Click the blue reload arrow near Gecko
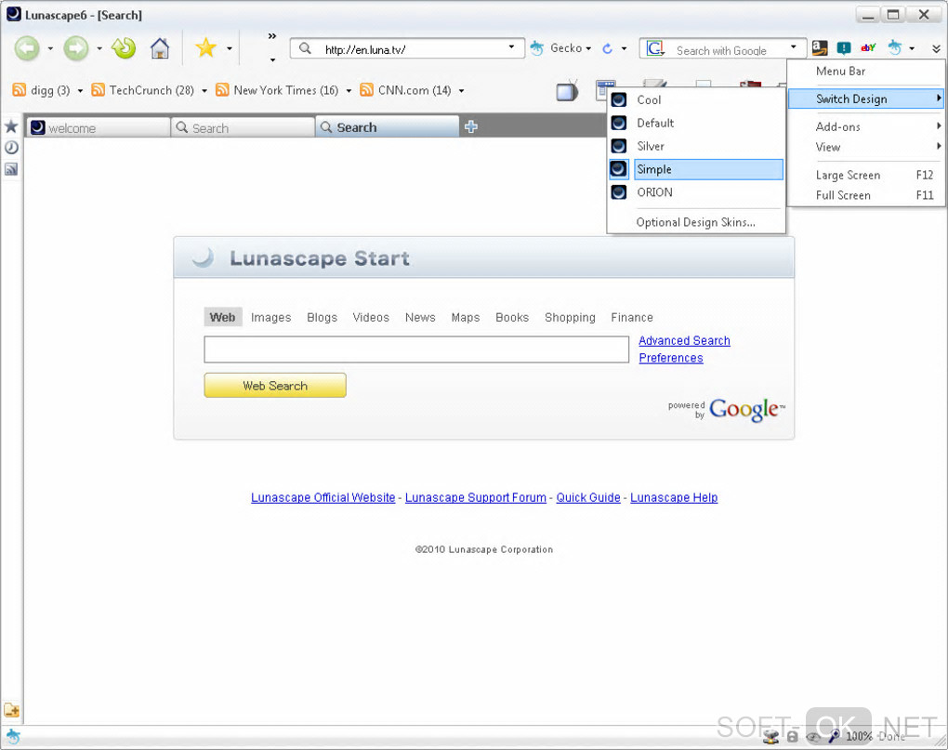Screen dimensions: 948x750 click(x=607, y=48)
